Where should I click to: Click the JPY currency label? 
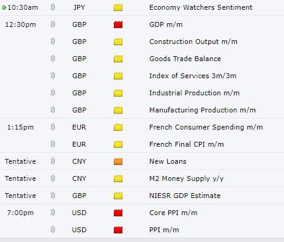(x=79, y=7)
